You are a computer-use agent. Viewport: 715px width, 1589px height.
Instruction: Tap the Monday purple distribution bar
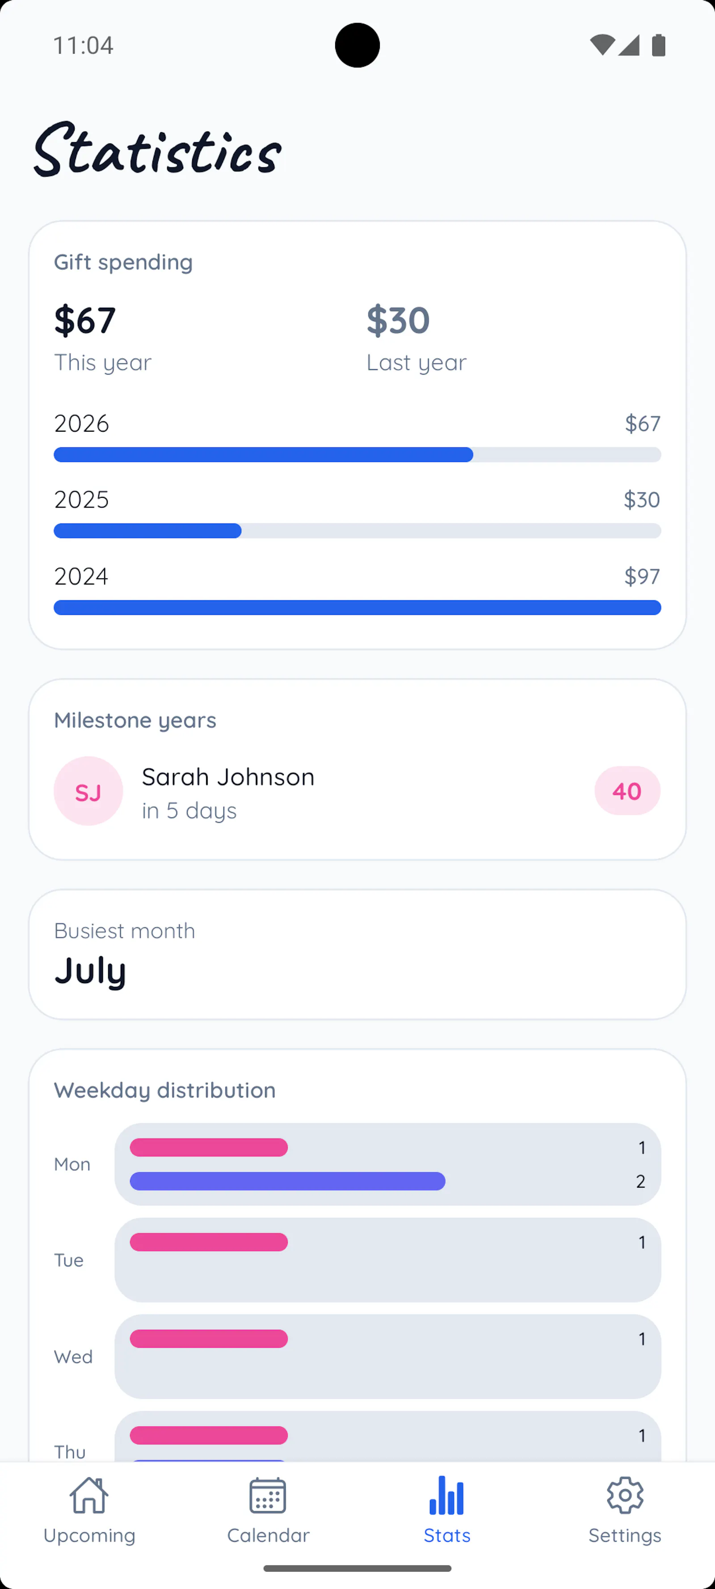click(287, 1181)
